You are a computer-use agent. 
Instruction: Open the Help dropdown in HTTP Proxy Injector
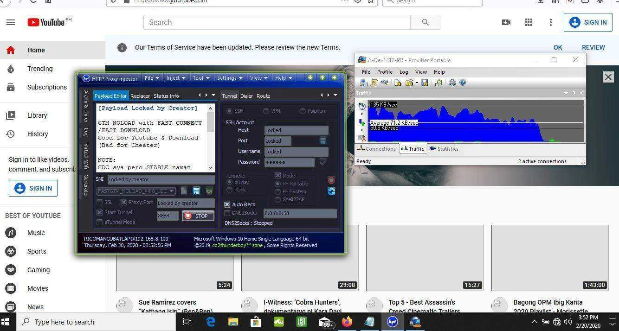[x=284, y=78]
